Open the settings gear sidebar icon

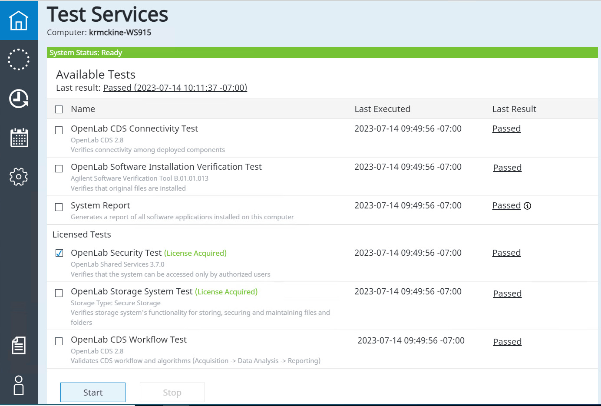click(19, 177)
